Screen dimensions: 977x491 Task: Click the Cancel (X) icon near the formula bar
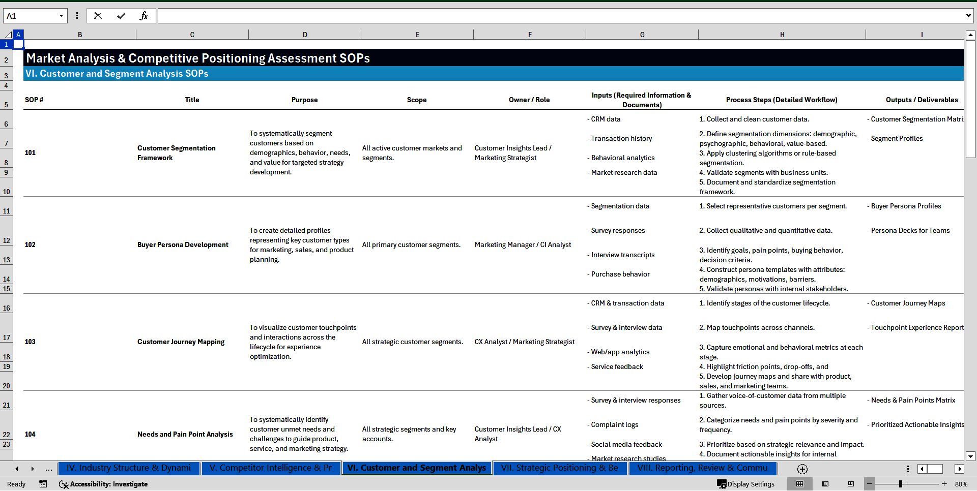98,16
